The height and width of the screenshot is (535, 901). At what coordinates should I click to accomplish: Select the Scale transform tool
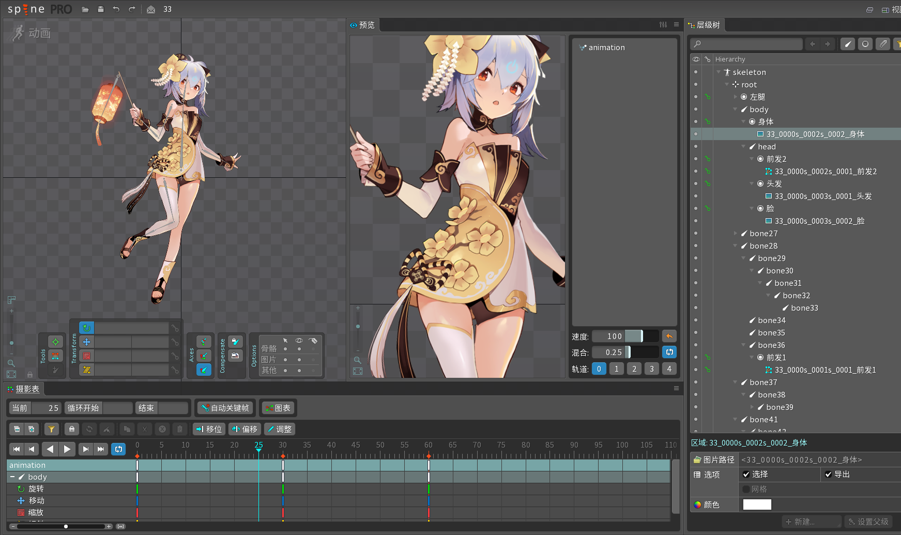[x=86, y=356]
